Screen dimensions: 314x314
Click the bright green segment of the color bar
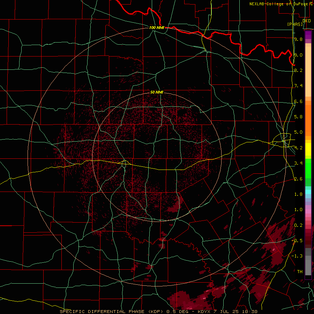click(x=308, y=169)
